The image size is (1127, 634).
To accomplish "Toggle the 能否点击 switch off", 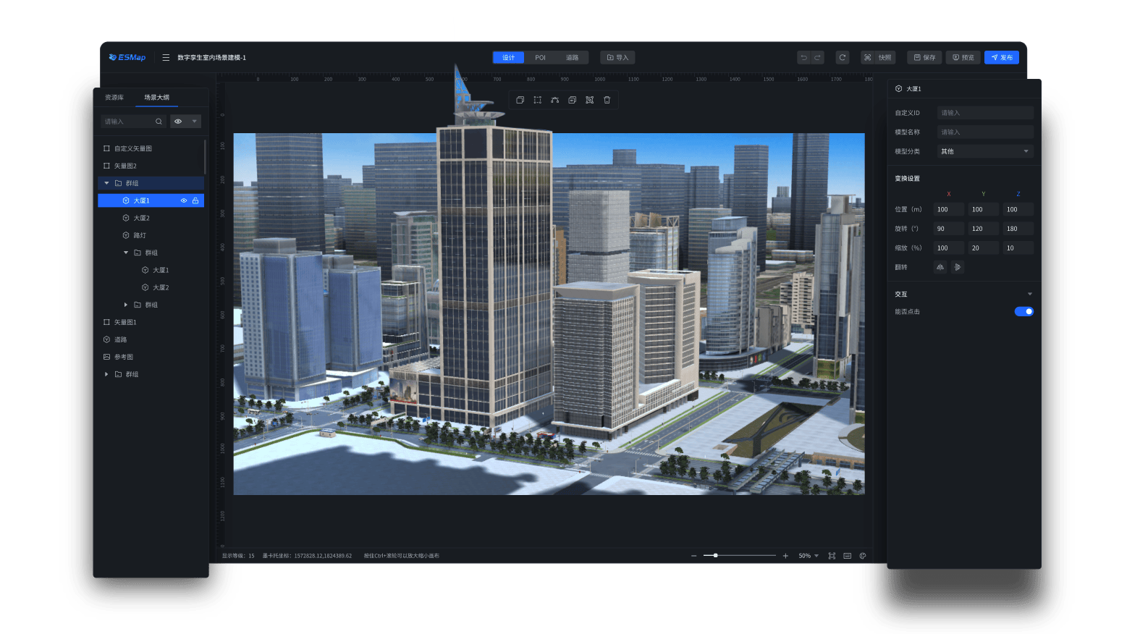I will coord(1023,311).
